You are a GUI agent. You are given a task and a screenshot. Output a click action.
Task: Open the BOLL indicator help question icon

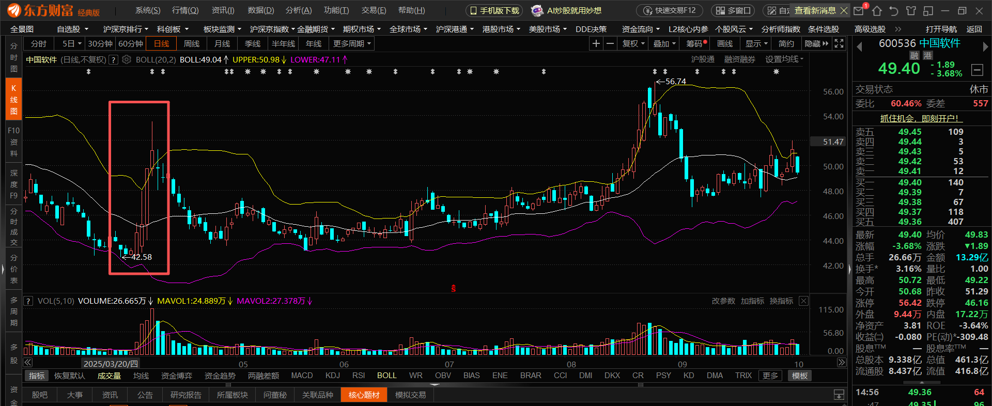point(114,60)
